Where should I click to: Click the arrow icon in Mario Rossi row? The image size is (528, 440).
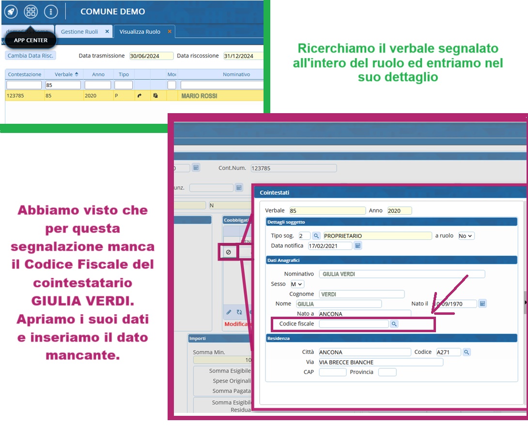tap(140, 96)
